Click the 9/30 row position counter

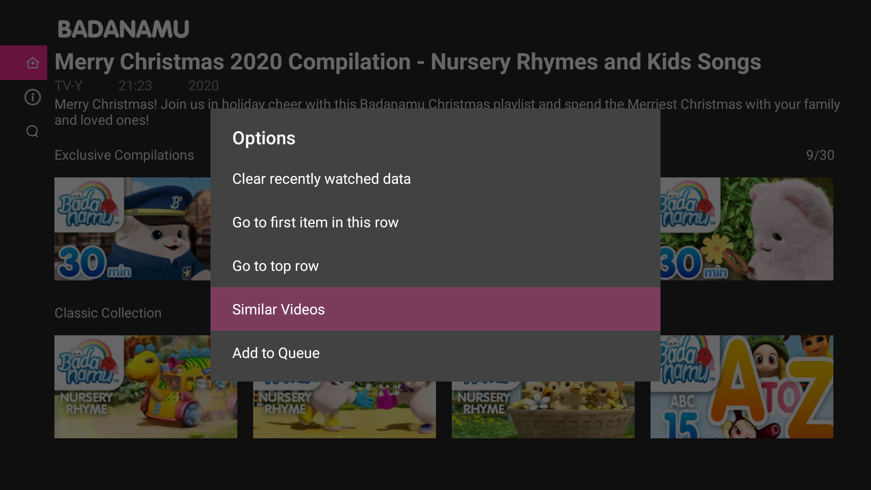[x=820, y=155]
